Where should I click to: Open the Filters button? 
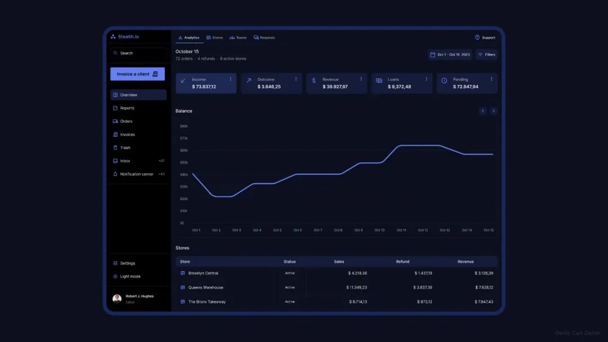click(486, 55)
